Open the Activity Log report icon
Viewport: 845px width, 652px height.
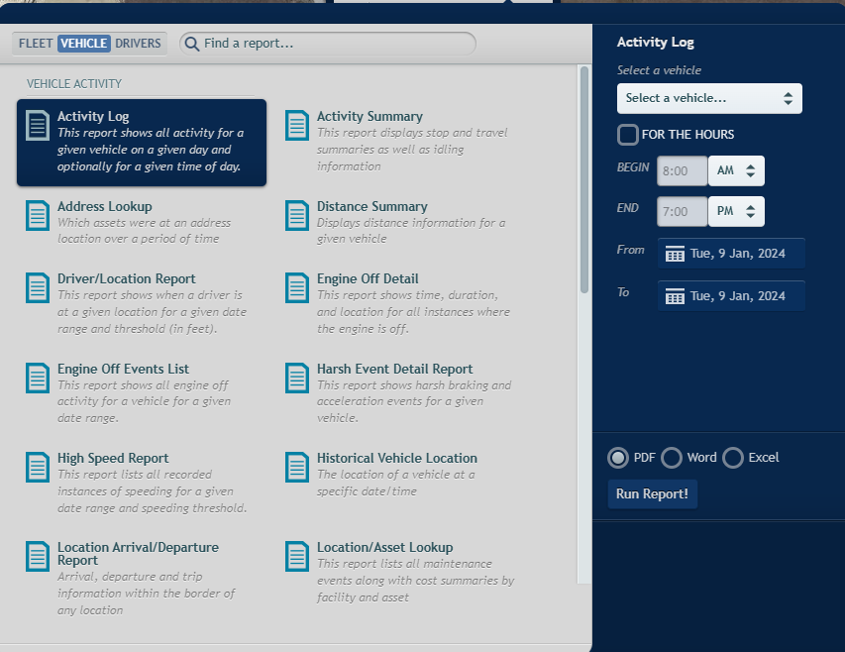(37, 124)
